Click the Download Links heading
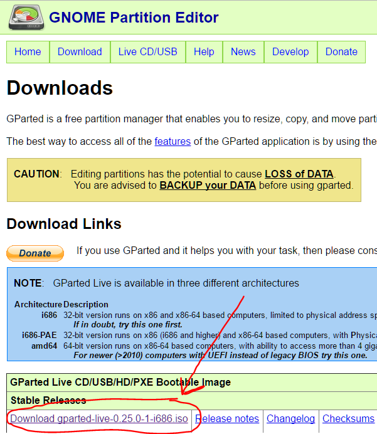The height and width of the screenshot is (434, 377). tap(64, 224)
